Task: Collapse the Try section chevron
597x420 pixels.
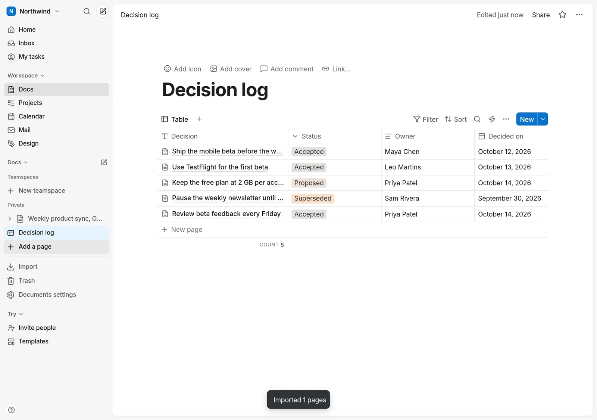Action: (x=21, y=314)
